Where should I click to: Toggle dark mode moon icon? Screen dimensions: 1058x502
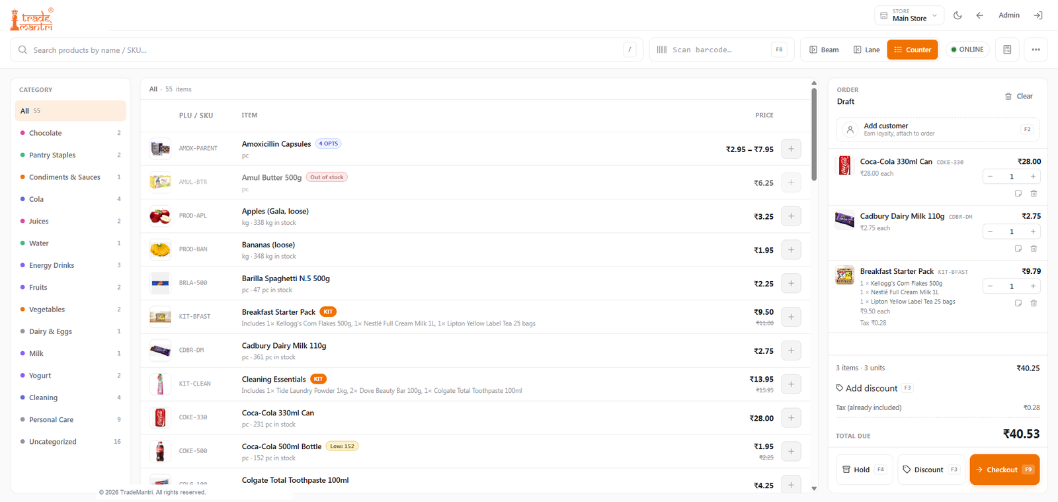click(x=957, y=15)
